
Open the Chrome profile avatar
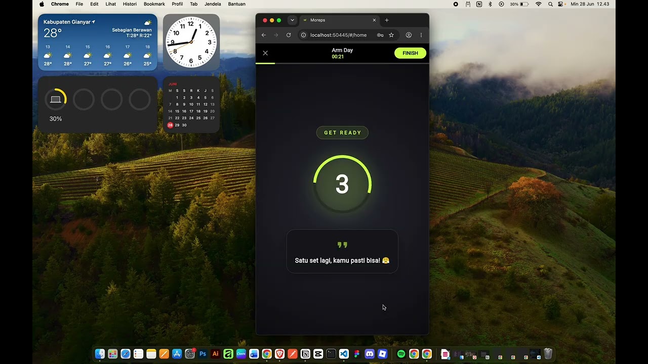[409, 35]
